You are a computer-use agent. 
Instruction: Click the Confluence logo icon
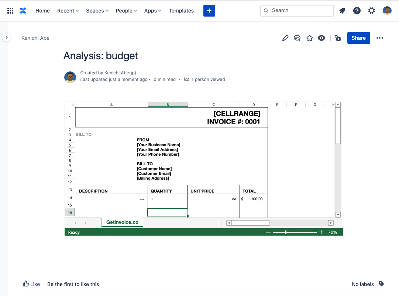click(x=23, y=11)
